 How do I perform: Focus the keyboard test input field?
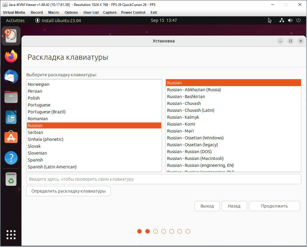point(164,179)
